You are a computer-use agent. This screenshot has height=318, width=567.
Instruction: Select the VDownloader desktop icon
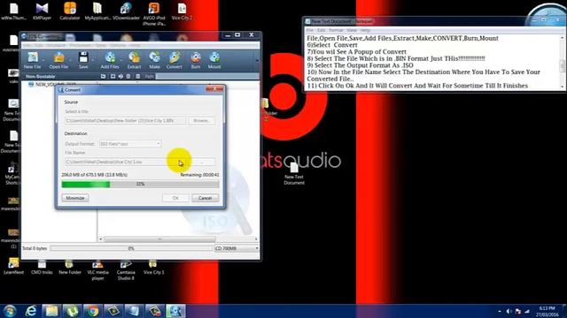[x=126, y=11]
